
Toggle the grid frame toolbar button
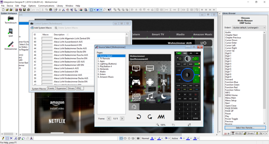click(x=91, y=10)
